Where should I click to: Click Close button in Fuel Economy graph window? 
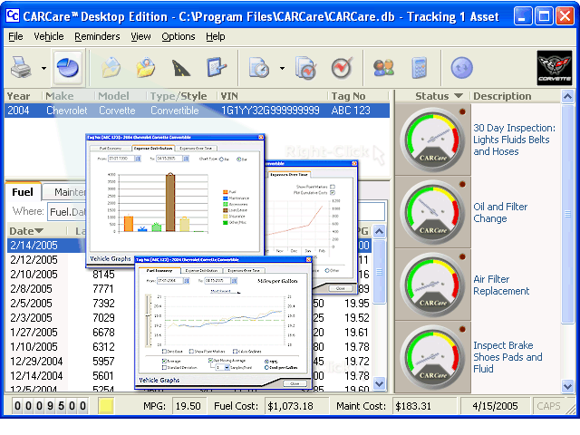tap(295, 383)
